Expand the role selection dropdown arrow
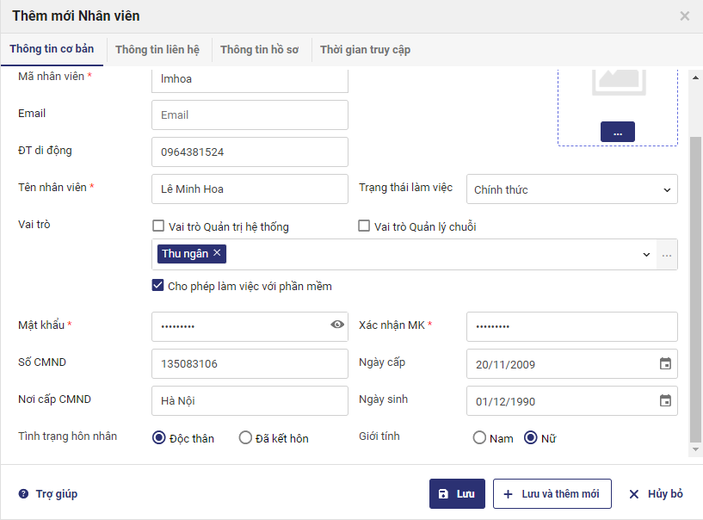 [x=647, y=255]
